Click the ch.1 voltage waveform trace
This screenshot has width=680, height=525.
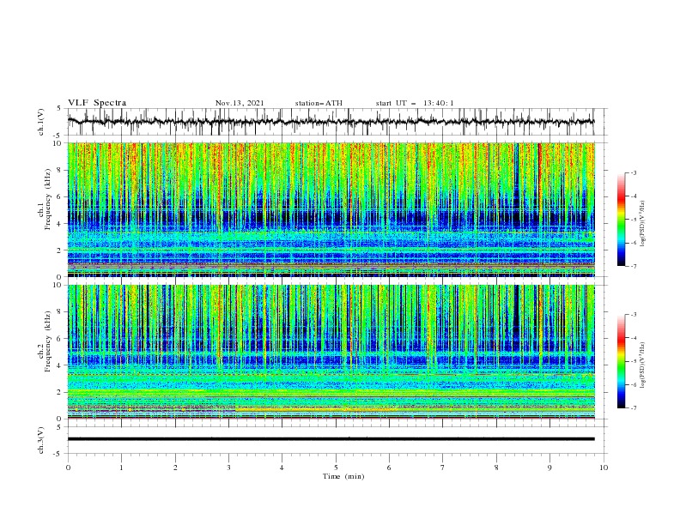pyautogui.click(x=331, y=122)
